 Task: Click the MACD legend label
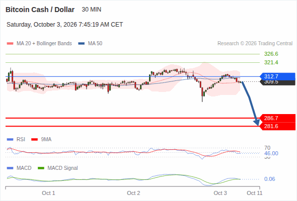(x=24, y=168)
